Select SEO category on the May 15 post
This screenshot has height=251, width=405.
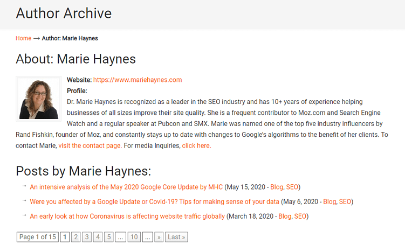[x=292, y=187]
